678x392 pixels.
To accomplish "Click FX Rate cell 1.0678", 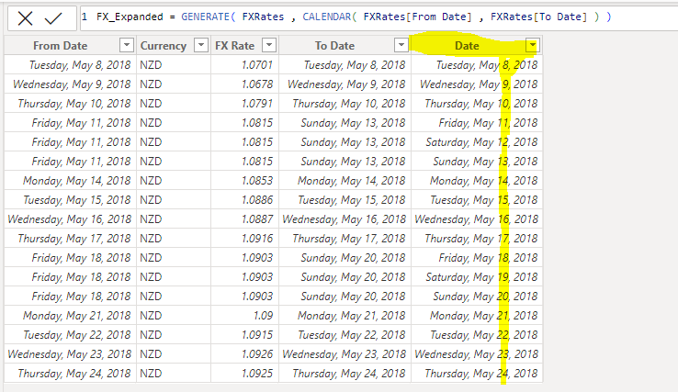I will pyautogui.click(x=244, y=84).
